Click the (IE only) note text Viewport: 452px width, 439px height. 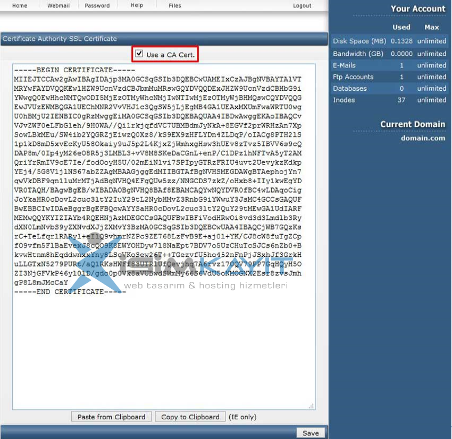[242, 417]
